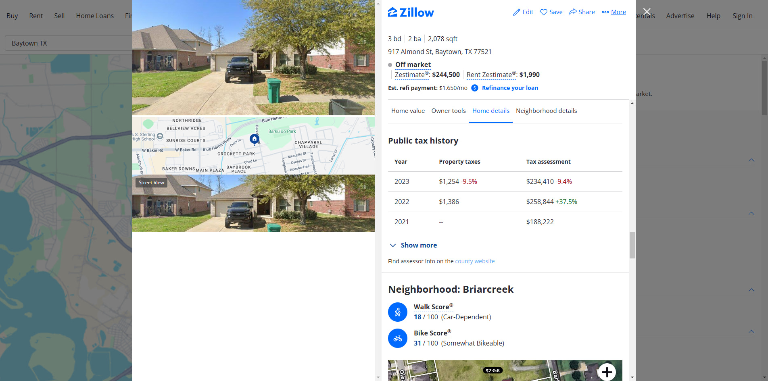
Task: Click 2021 tax assessment $188,222
Action: (540, 222)
